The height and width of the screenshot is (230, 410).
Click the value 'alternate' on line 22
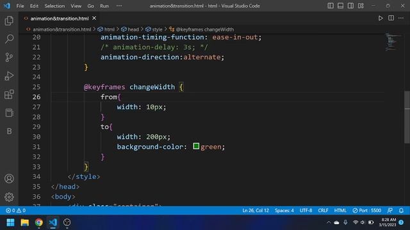coord(202,57)
